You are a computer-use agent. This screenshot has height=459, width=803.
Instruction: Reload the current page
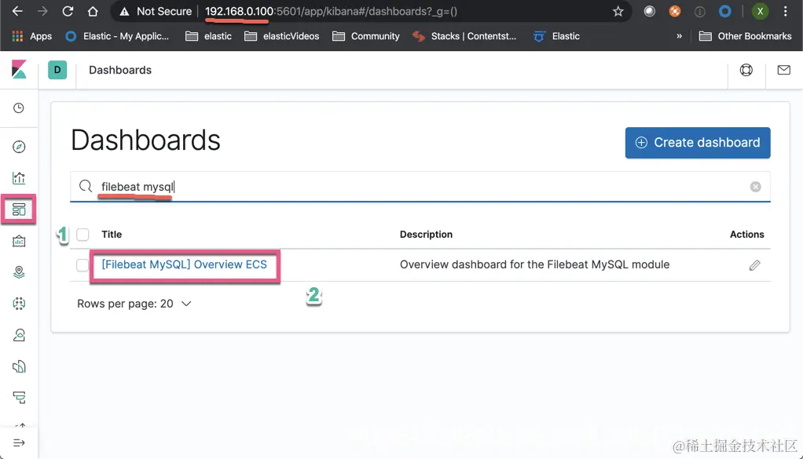(68, 11)
